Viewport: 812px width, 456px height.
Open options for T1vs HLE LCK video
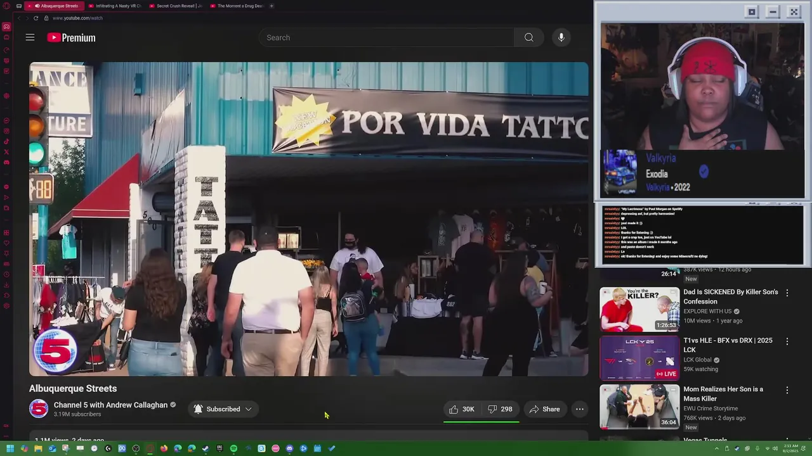[x=787, y=341]
